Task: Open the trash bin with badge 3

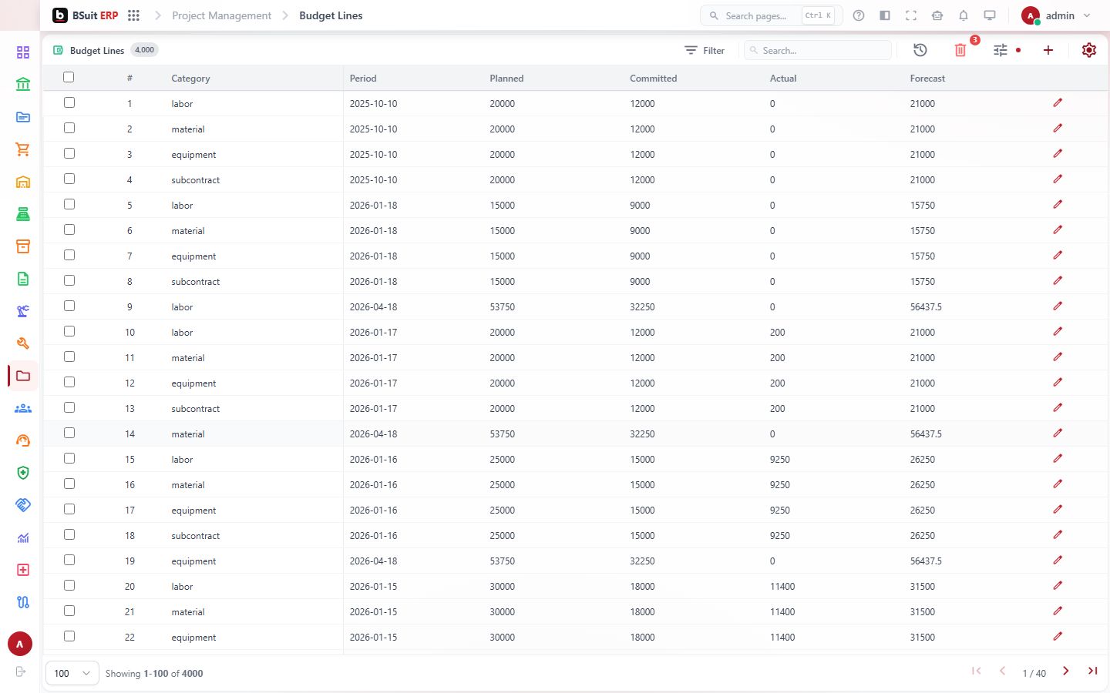Action: (960, 50)
